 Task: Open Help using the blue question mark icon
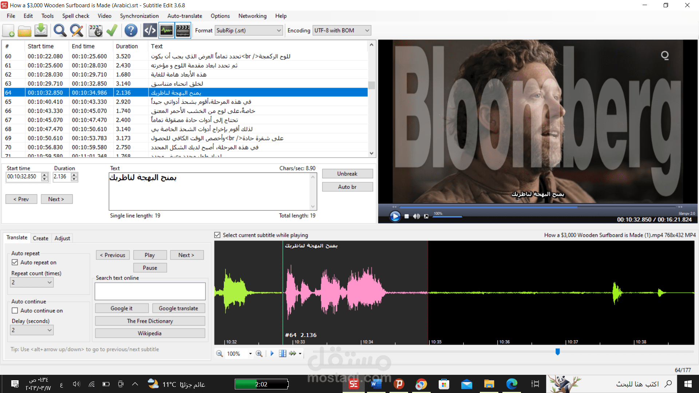131,31
